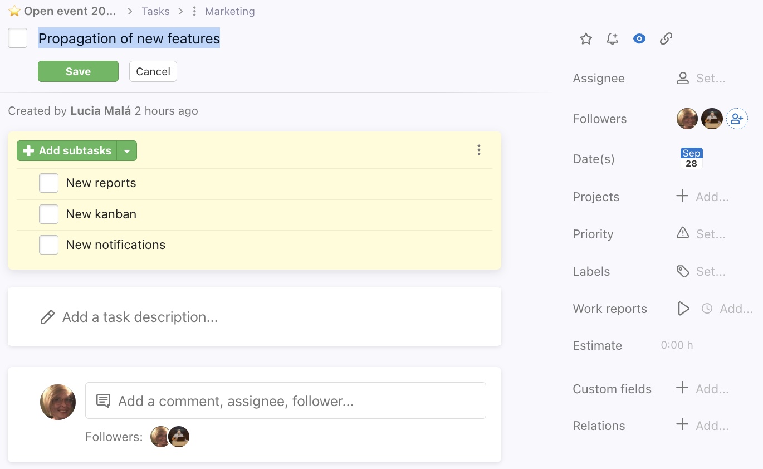Expand the Add subtasks dropdown arrow
This screenshot has height=469, width=763.
(127, 151)
